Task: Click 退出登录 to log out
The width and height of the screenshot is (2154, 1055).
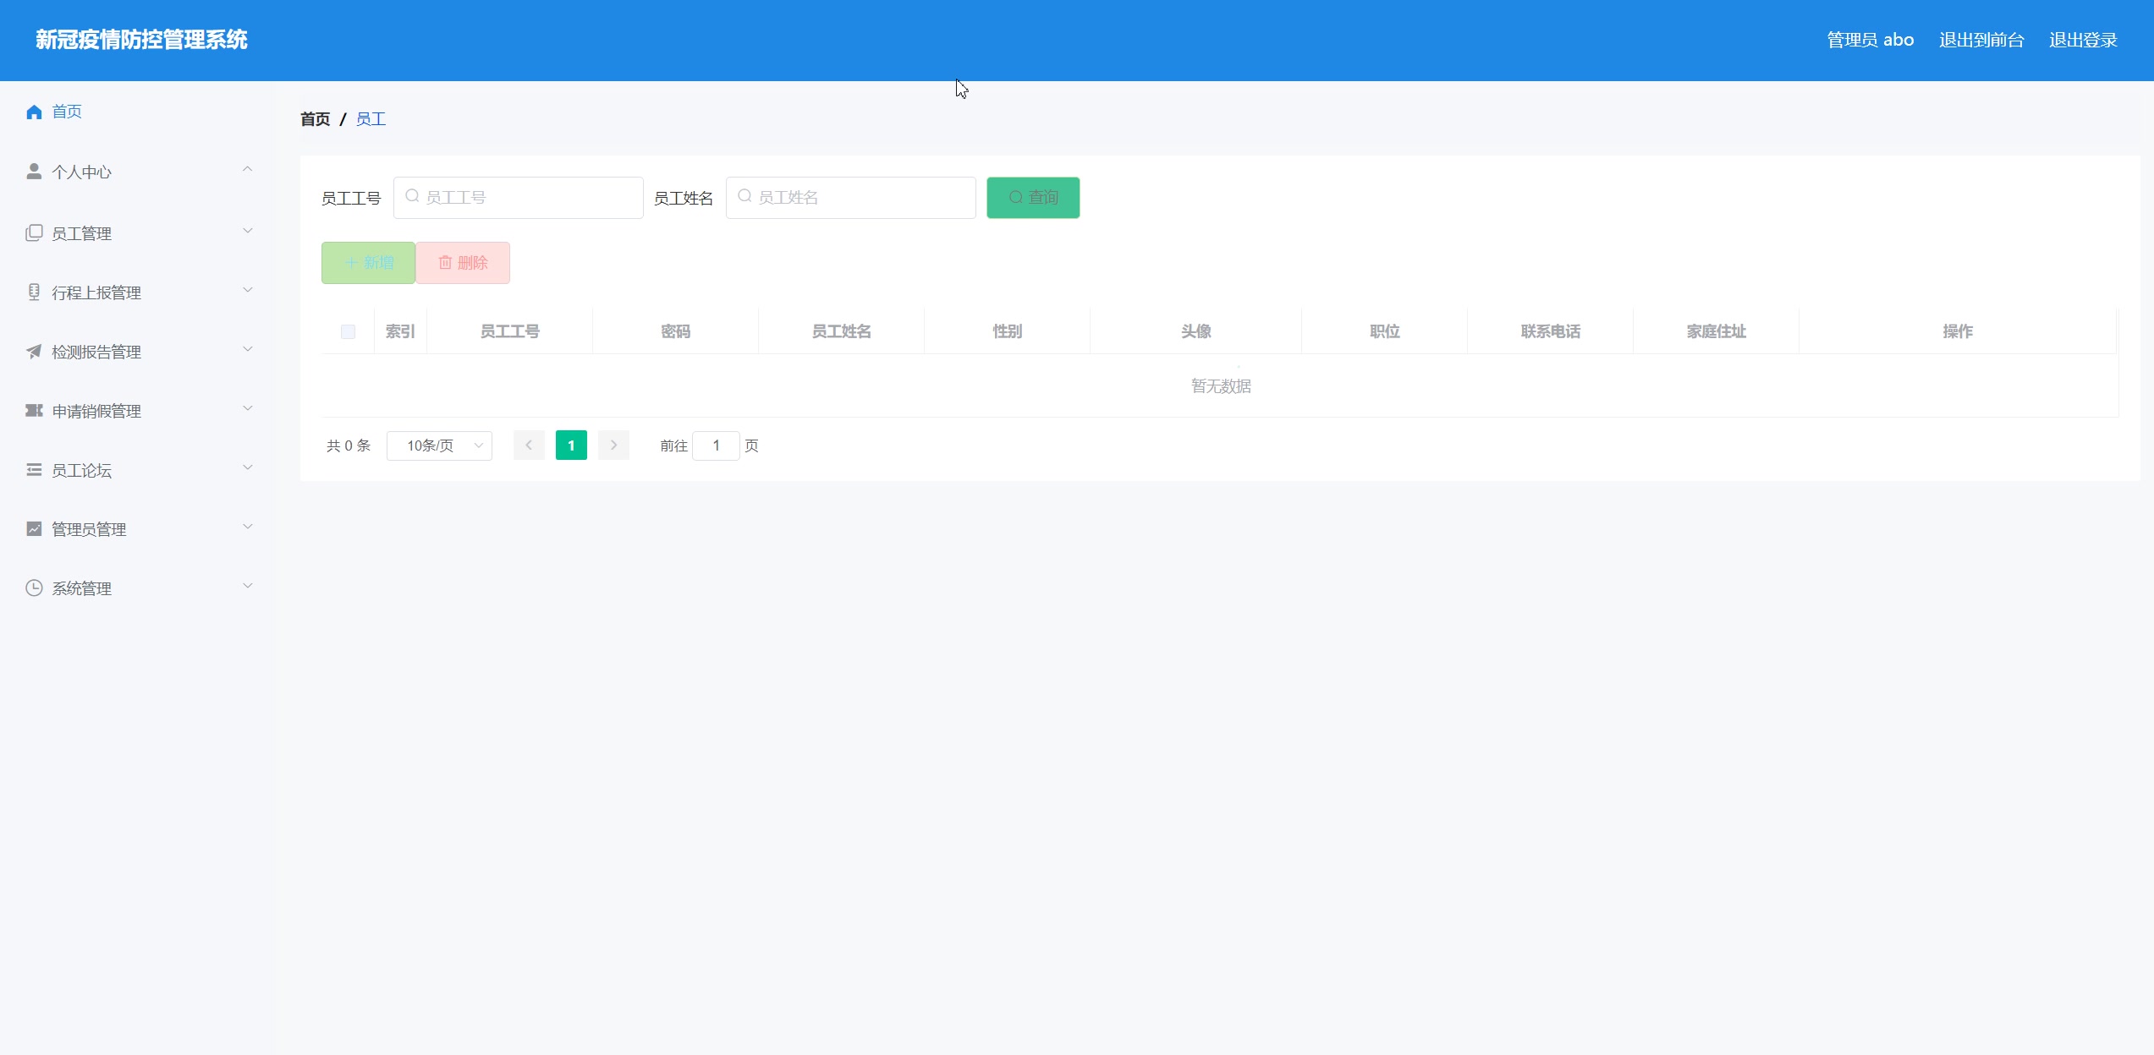Action: coord(2083,40)
